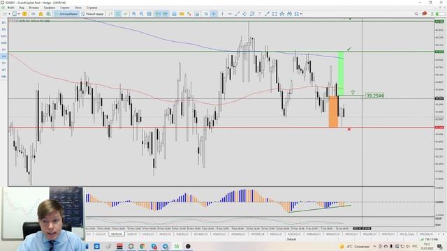Select the W1 timeframe
Image resolution: width=447 pixels, height=251 pixels.
(x=3, y=70)
